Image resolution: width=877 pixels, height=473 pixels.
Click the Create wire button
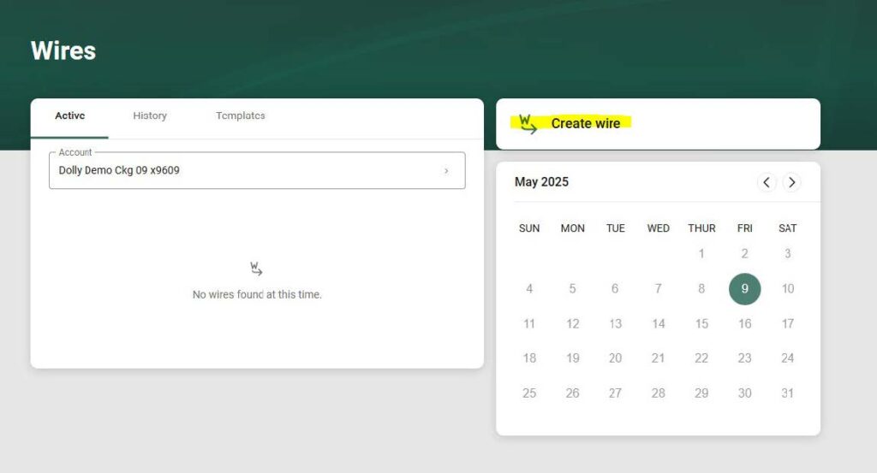(x=586, y=124)
